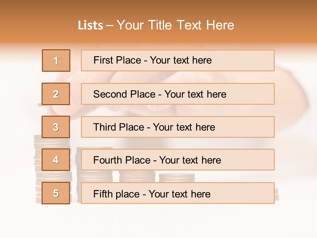
Task: Click 'Your Title Text Here' in heading
Action: click(175, 25)
